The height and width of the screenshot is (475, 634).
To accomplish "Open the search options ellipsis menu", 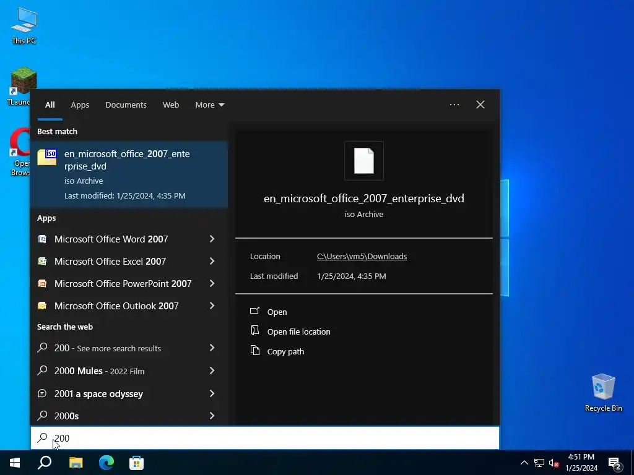I will (x=454, y=105).
